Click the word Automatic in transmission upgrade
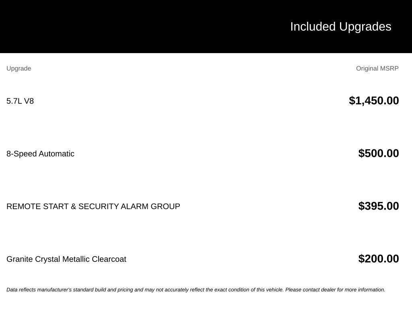Screen dimensions: 412x309 pyautogui.click(x=56, y=153)
